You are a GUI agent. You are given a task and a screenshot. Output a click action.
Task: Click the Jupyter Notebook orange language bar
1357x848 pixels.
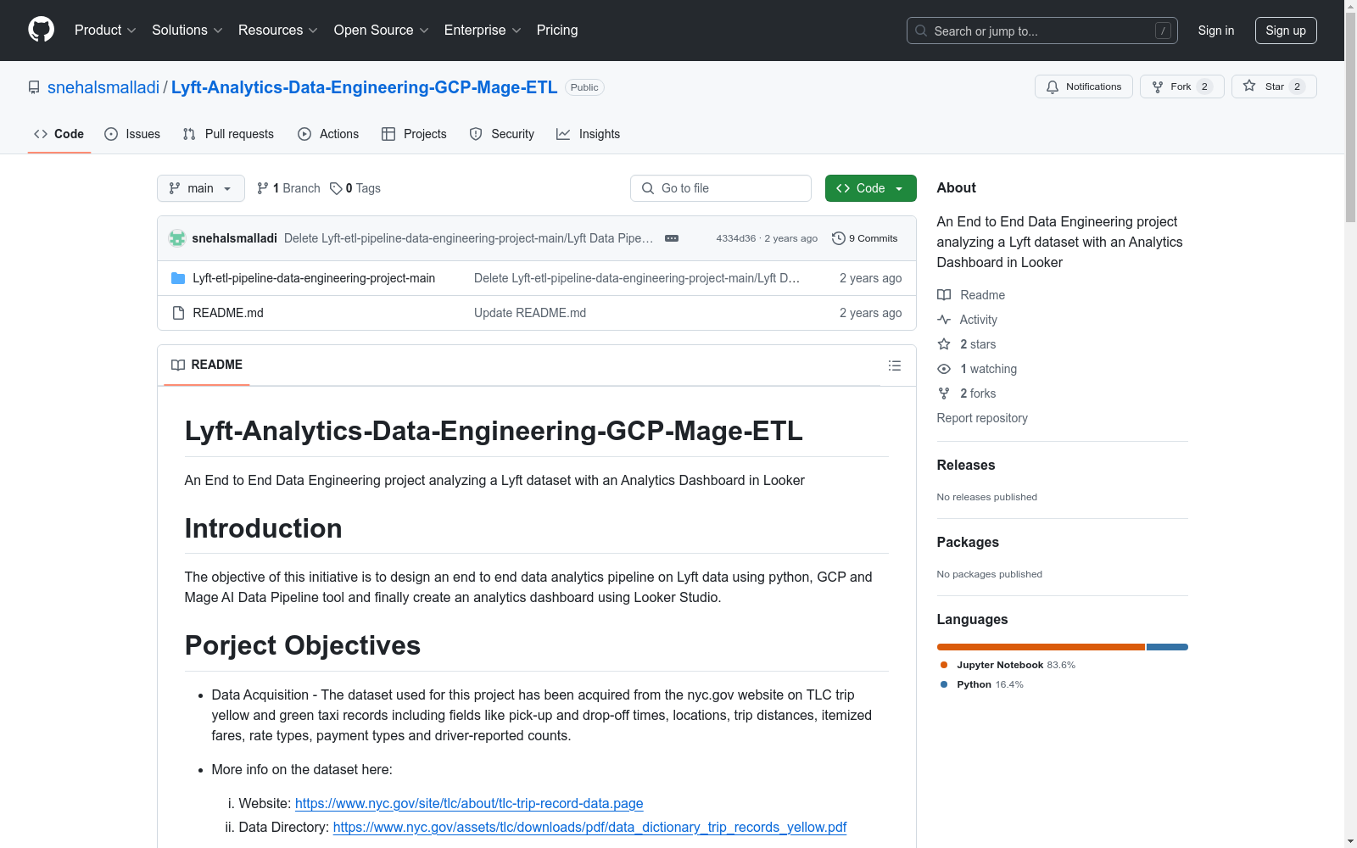click(x=1041, y=647)
